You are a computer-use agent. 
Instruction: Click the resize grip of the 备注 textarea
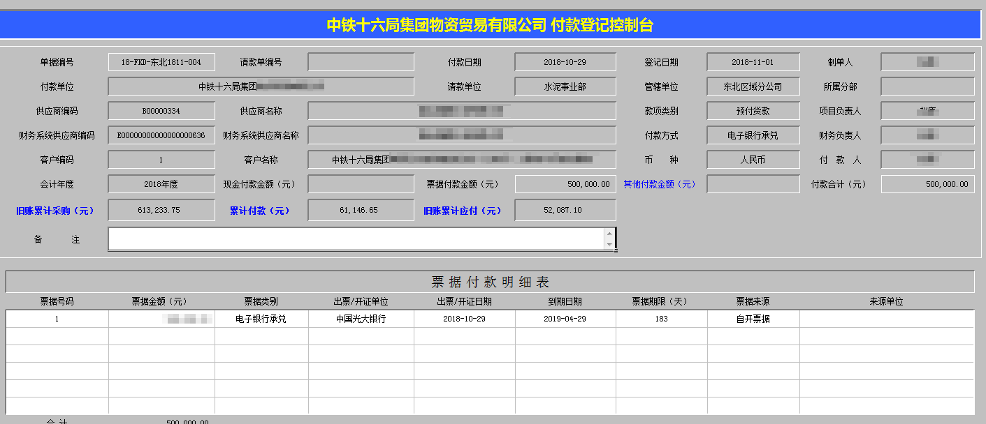click(615, 250)
